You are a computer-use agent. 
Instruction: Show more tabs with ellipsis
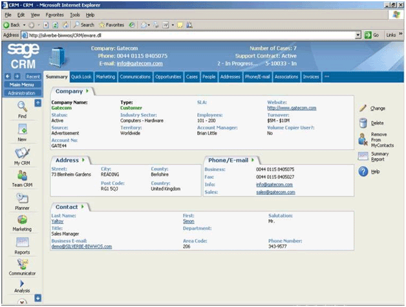tap(326, 77)
